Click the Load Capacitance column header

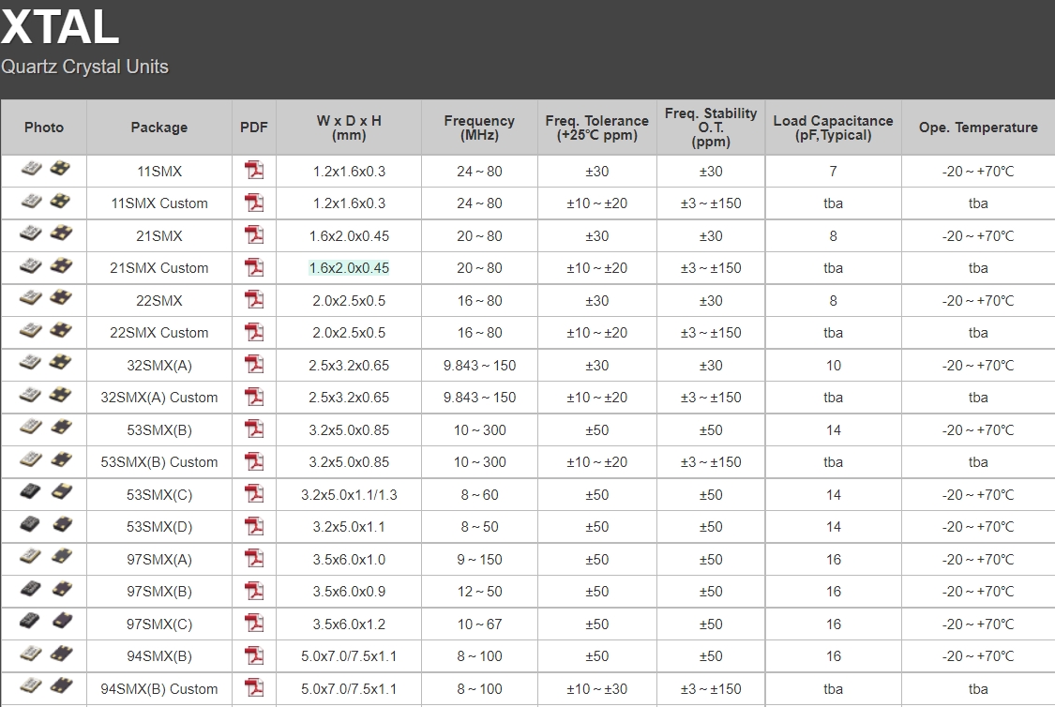pyautogui.click(x=833, y=128)
